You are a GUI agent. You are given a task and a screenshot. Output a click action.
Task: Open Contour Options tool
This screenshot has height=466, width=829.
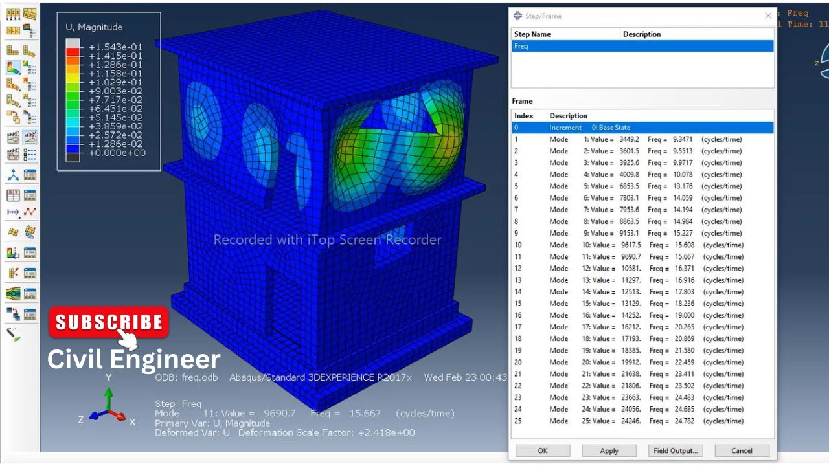30,67
